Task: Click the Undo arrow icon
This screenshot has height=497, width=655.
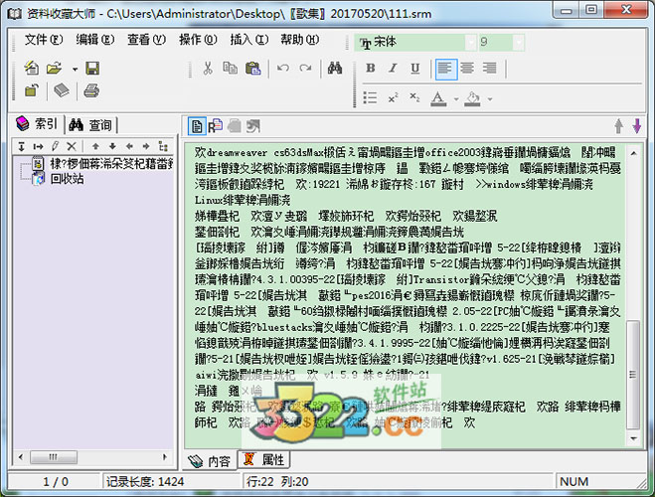Action: [283, 68]
